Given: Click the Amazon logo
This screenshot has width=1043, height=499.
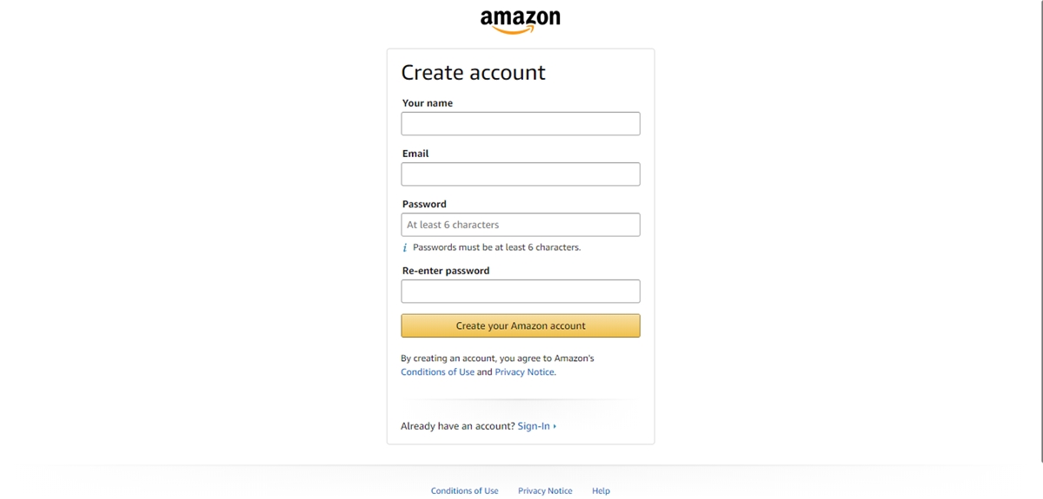Looking at the screenshot, I should 520,21.
